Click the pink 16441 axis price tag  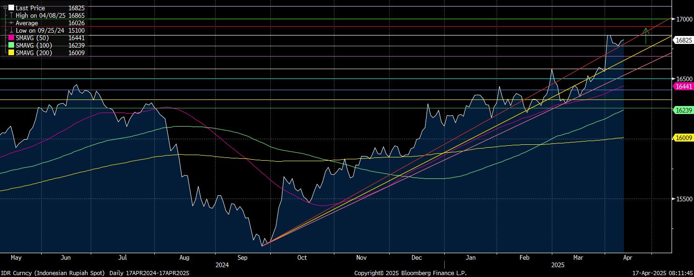[x=684, y=86]
